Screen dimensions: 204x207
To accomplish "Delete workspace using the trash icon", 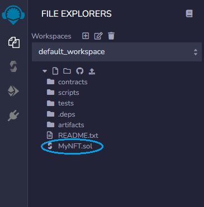I will point(111,36).
